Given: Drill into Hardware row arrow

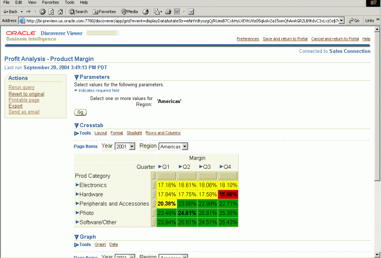Looking at the screenshot, I should pos(77,194).
